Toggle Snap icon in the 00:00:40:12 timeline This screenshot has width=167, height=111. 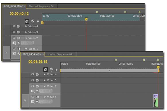tap(27, 22)
